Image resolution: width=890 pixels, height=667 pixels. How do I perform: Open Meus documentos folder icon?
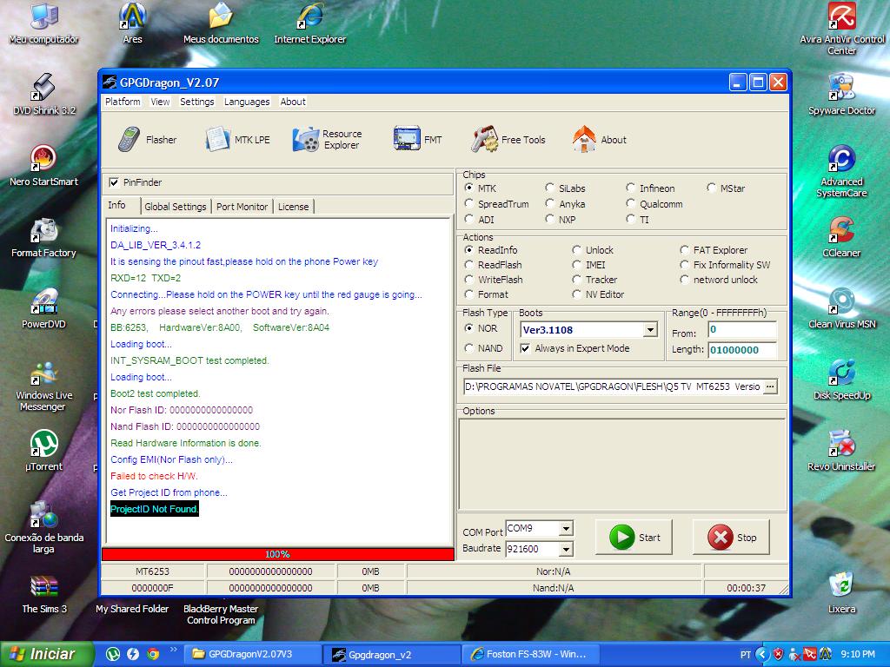tap(221, 23)
